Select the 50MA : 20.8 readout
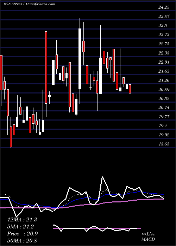 pos(22,240)
